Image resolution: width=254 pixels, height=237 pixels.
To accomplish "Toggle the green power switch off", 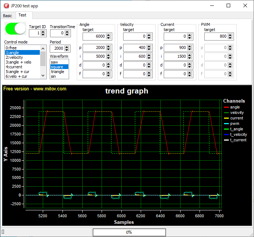I will [15, 29].
